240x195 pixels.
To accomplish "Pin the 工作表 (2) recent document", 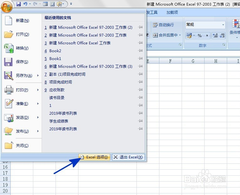I will [140, 27].
